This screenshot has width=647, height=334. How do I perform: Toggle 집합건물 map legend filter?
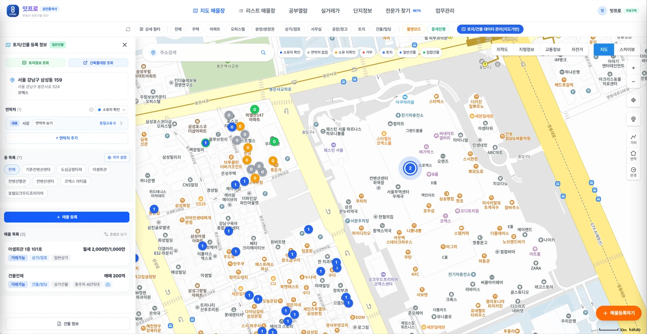click(x=431, y=52)
